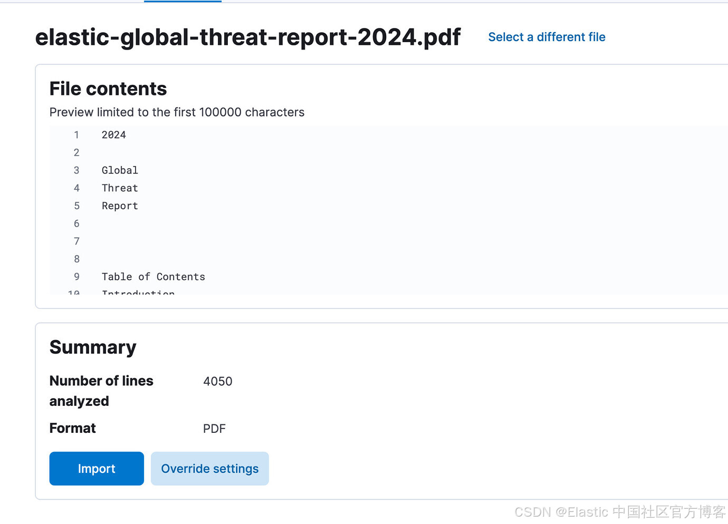Click line number 8 in preview gutter
The width and height of the screenshot is (728, 524).
tap(76, 259)
